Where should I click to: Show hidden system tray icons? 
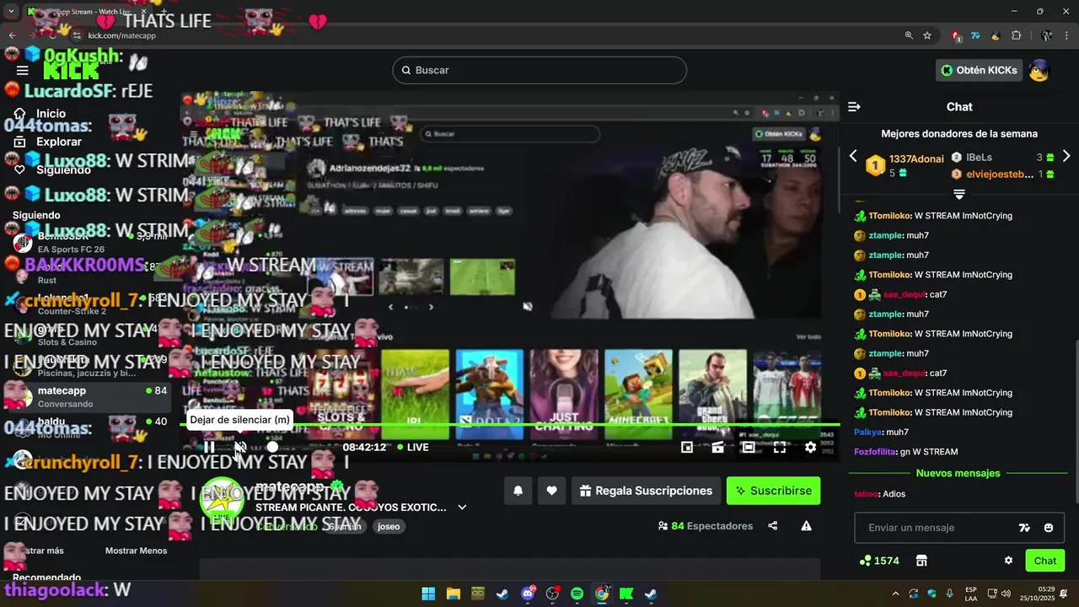point(895,594)
